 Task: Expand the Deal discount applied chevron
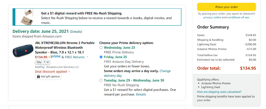pyautogui.click(x=69, y=71)
